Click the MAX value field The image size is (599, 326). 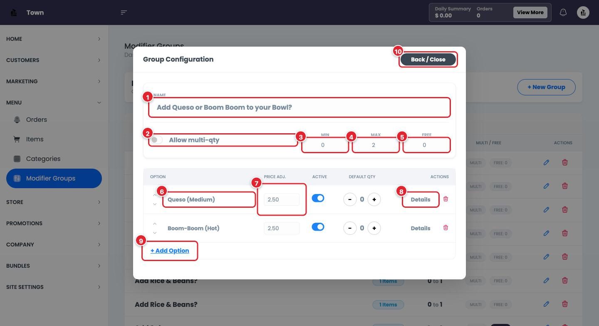[376, 145]
